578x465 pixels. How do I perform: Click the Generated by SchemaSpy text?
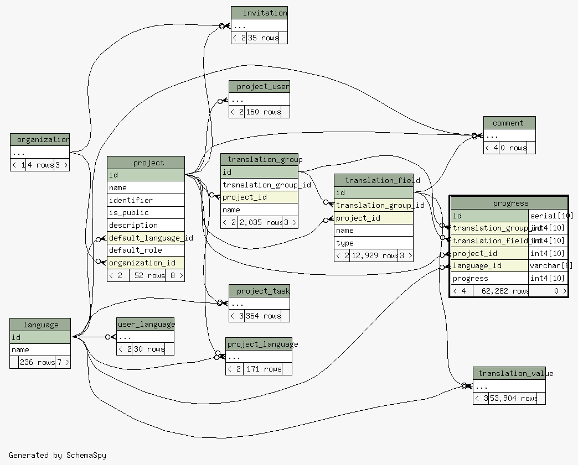click(x=58, y=455)
